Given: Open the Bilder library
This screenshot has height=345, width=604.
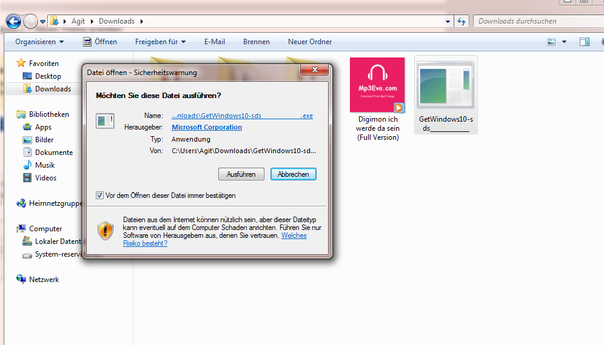Looking at the screenshot, I should click(x=44, y=140).
